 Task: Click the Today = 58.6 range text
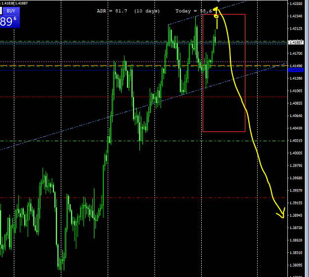(194, 11)
